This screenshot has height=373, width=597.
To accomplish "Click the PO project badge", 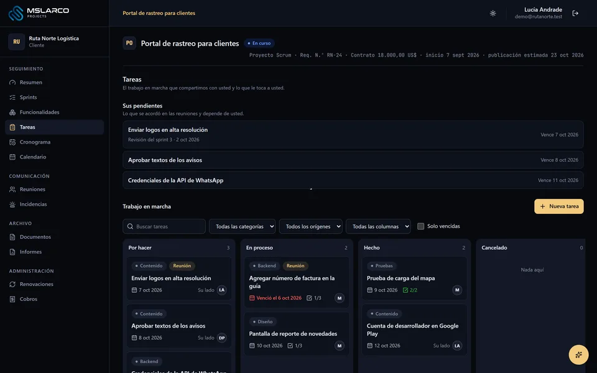I will [129, 43].
